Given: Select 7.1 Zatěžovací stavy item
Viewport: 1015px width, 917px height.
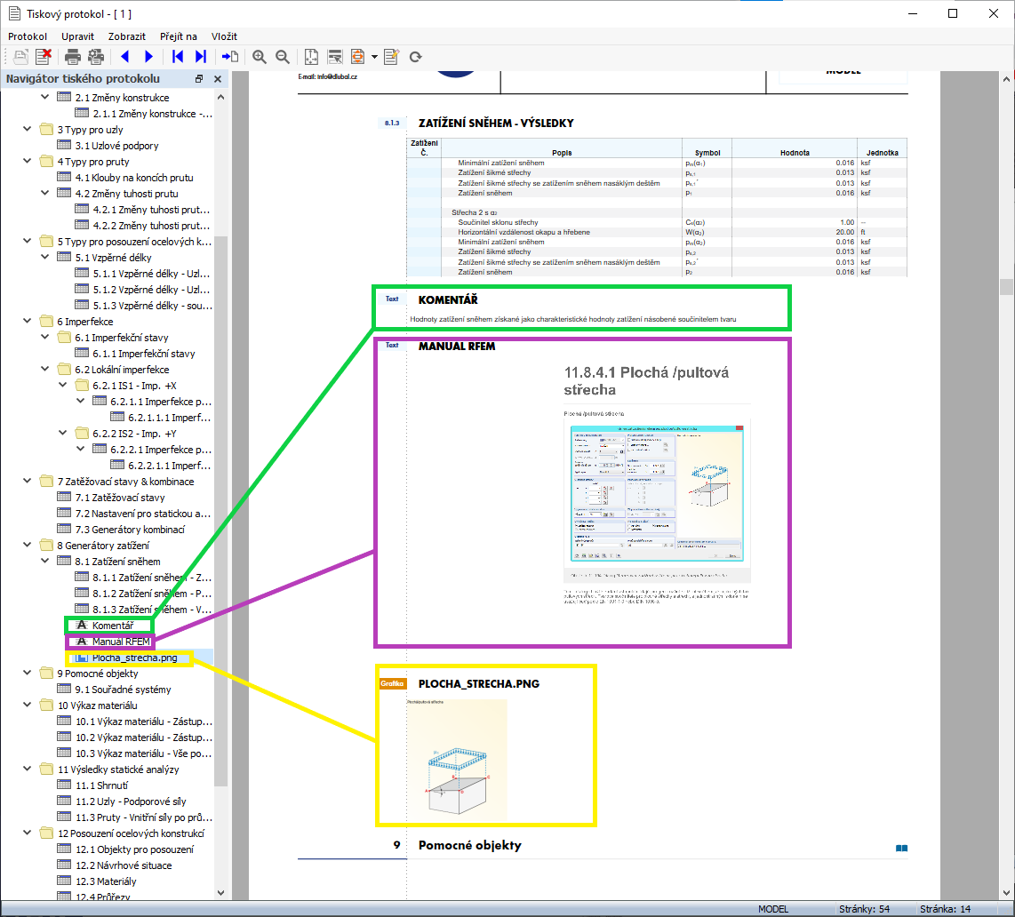Looking at the screenshot, I should click(120, 498).
